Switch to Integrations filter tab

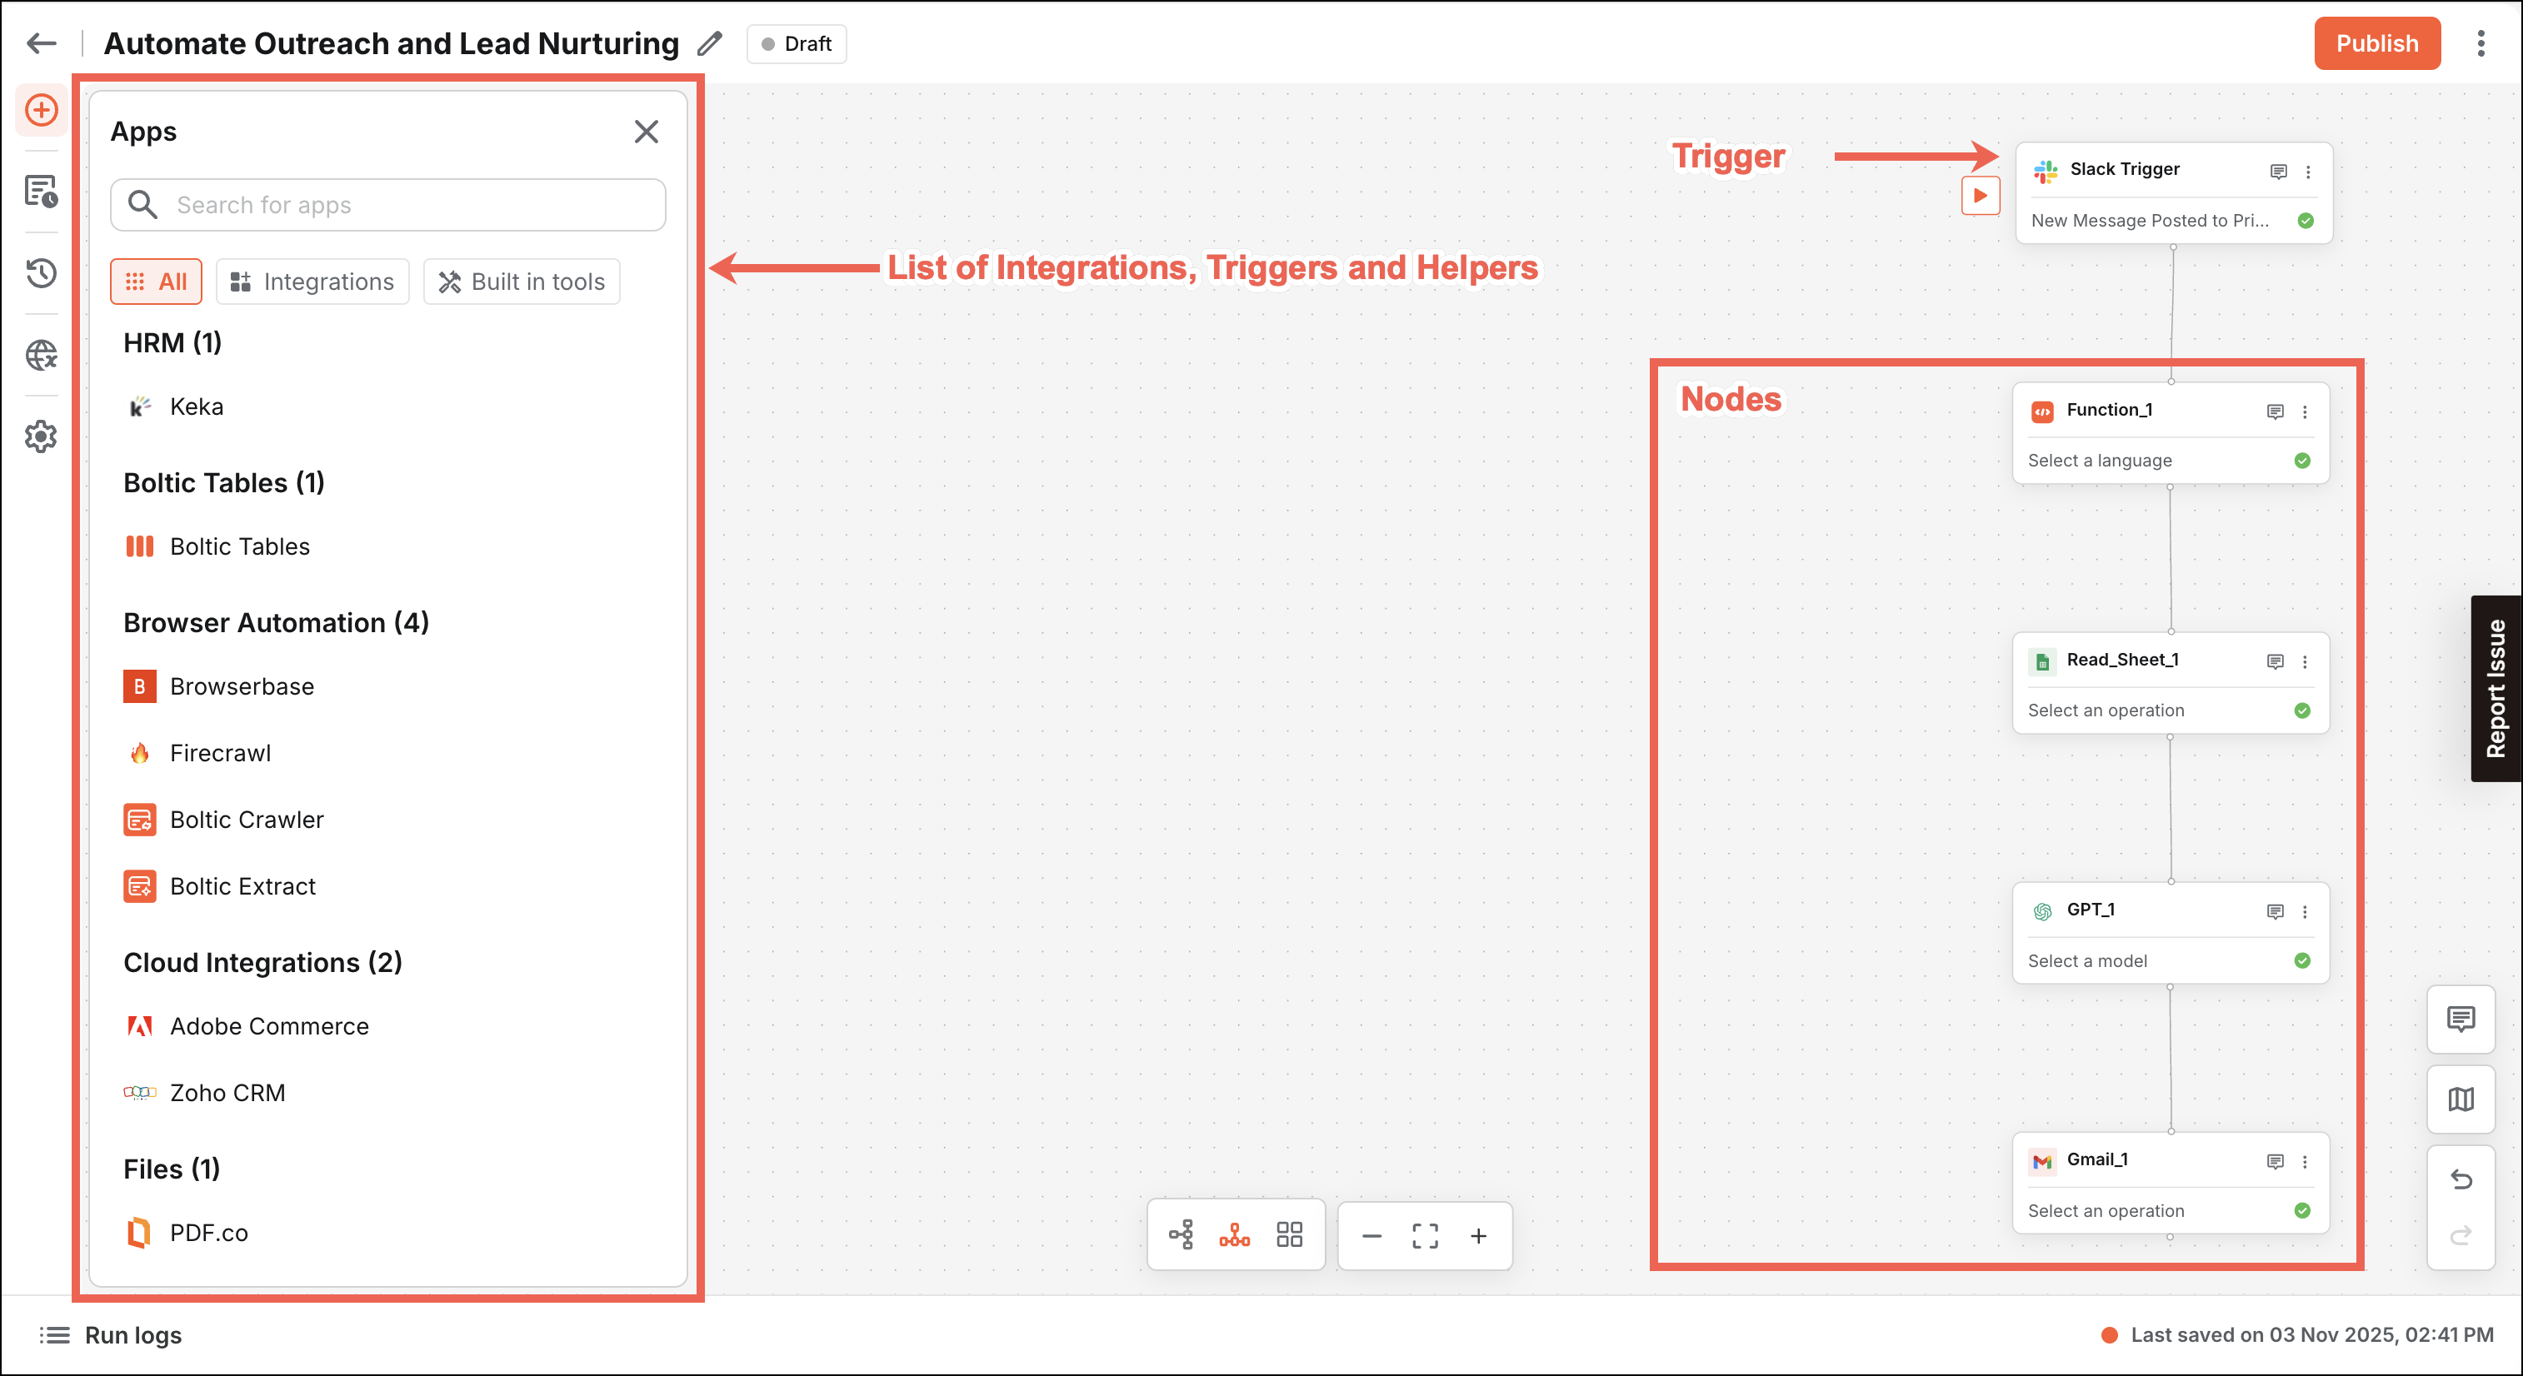click(x=312, y=282)
